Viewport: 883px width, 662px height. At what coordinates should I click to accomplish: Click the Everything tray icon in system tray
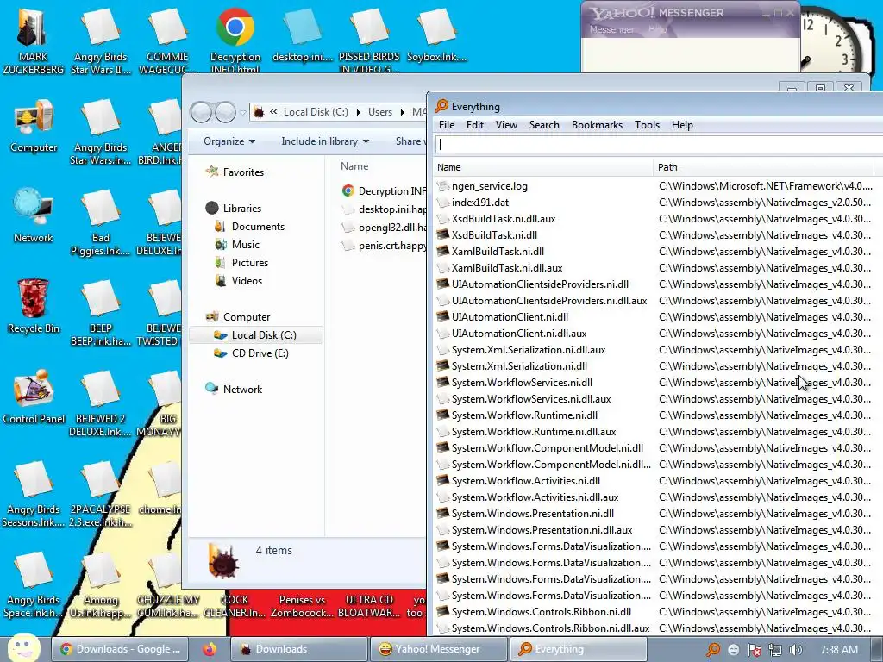(x=713, y=650)
